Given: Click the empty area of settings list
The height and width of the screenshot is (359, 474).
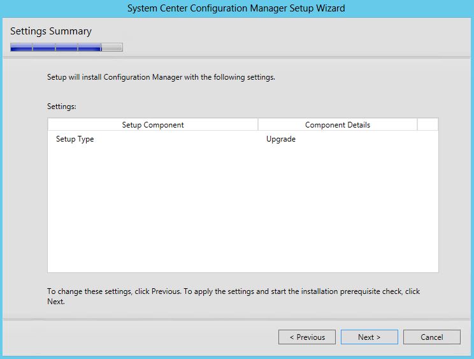Looking at the screenshot, I should pos(243,209).
